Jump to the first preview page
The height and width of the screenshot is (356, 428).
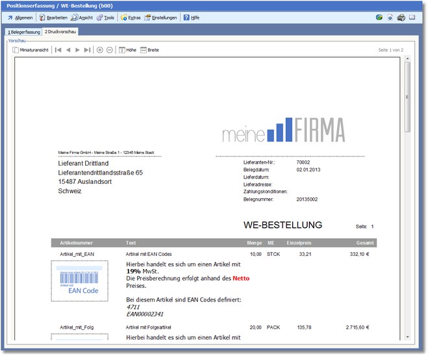58,49
